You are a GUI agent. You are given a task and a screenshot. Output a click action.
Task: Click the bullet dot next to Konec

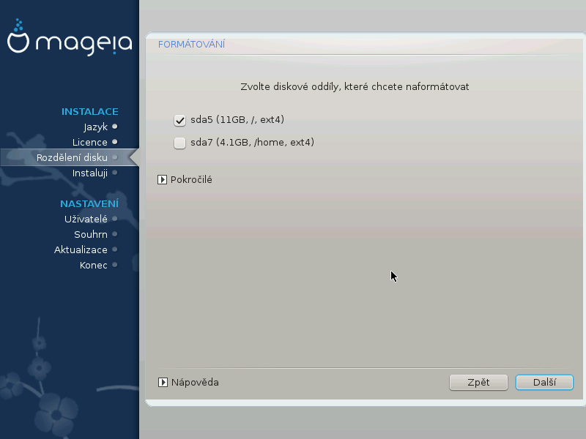point(115,265)
